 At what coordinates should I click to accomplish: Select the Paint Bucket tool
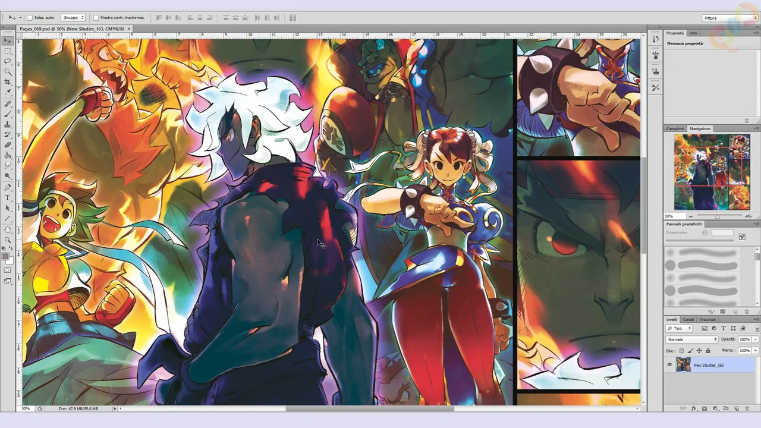click(8, 155)
